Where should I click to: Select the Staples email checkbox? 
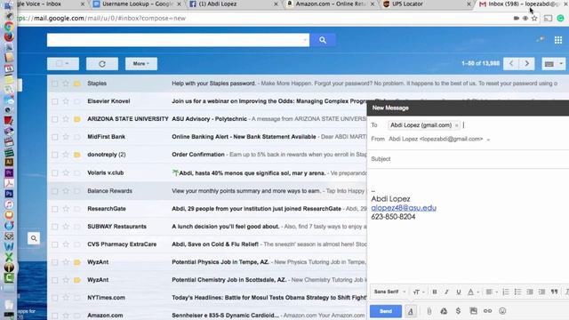pyautogui.click(x=54, y=84)
